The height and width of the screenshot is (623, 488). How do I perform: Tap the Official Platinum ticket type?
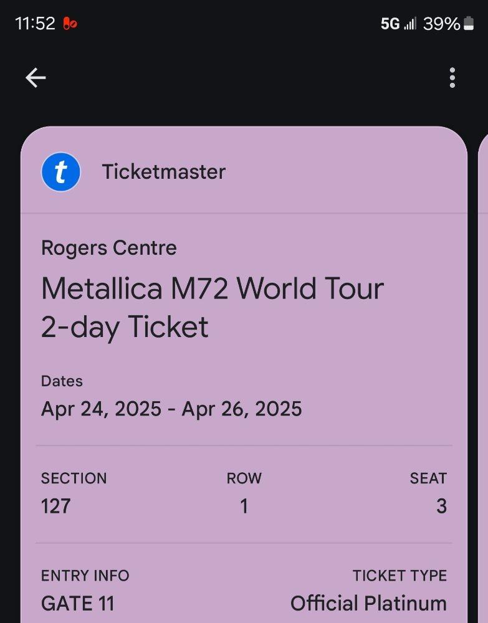[x=368, y=603]
